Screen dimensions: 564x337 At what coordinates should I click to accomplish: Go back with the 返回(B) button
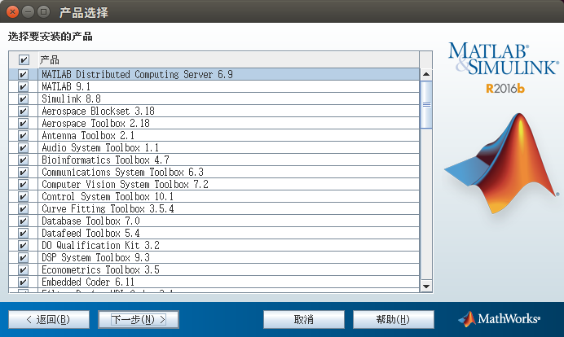(x=49, y=319)
